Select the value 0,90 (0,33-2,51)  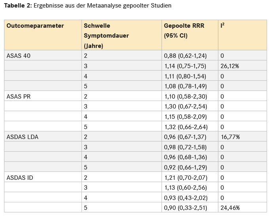coord(185,208)
